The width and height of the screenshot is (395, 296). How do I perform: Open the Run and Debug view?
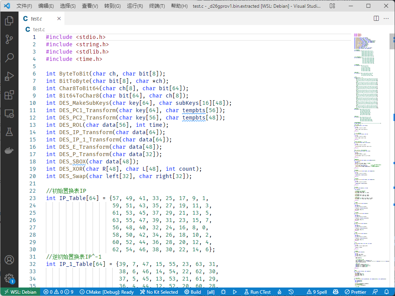(x=9, y=76)
